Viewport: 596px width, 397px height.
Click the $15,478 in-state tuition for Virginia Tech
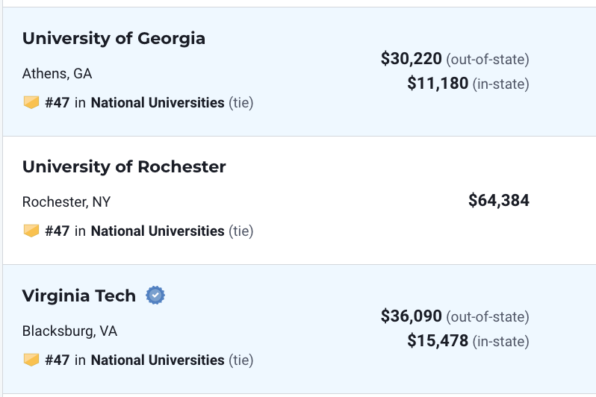tap(438, 341)
